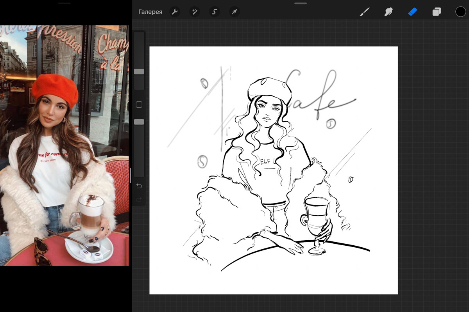Screen dimensions: 469x312
Task: Open the Actions wrench menu
Action: click(175, 12)
